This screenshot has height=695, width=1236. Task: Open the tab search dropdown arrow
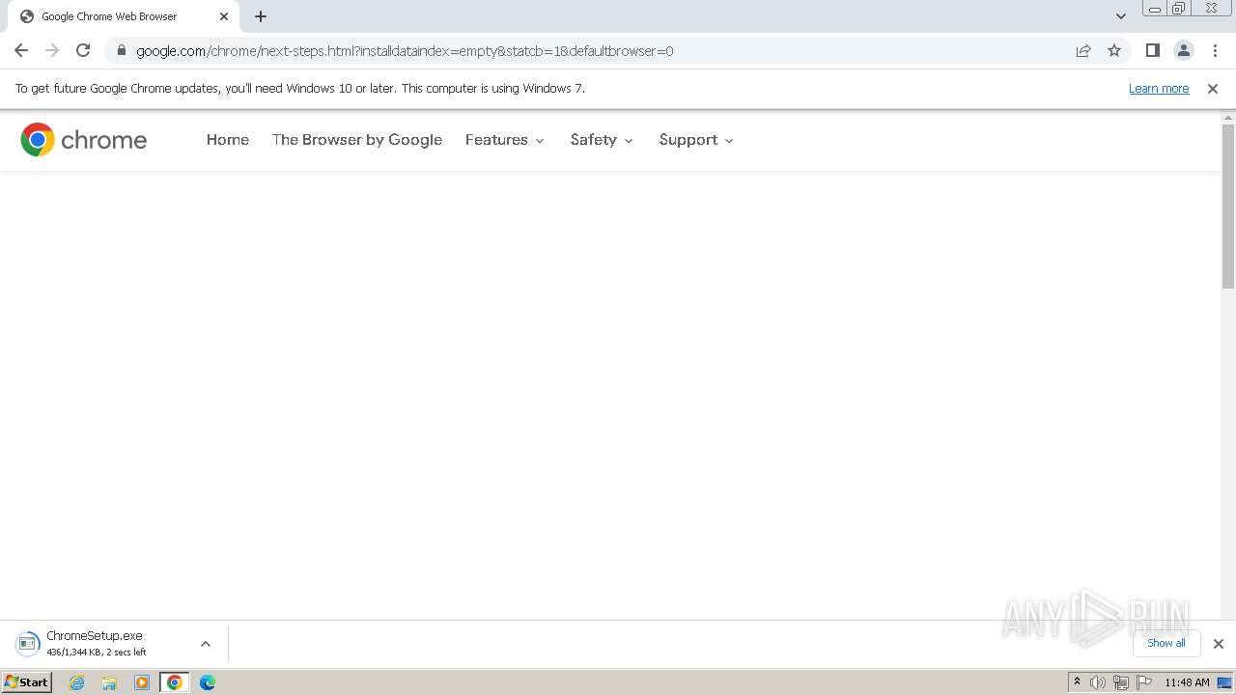tap(1120, 16)
